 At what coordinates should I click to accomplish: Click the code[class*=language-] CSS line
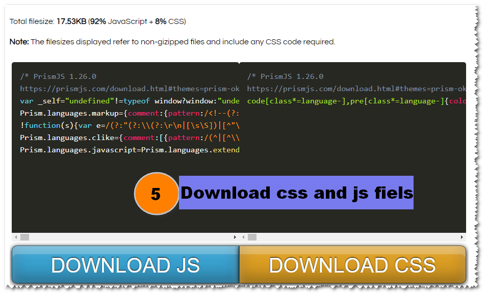click(x=356, y=101)
